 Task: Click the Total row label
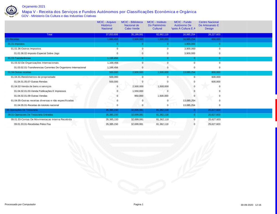click(50, 35)
